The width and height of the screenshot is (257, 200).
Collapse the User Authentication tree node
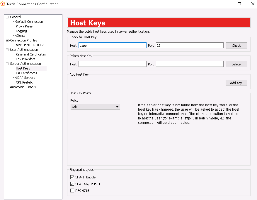[x=7, y=50]
